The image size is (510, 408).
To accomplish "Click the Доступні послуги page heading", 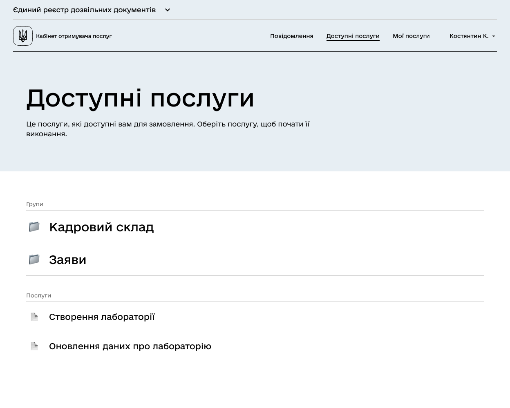I will [x=140, y=98].
